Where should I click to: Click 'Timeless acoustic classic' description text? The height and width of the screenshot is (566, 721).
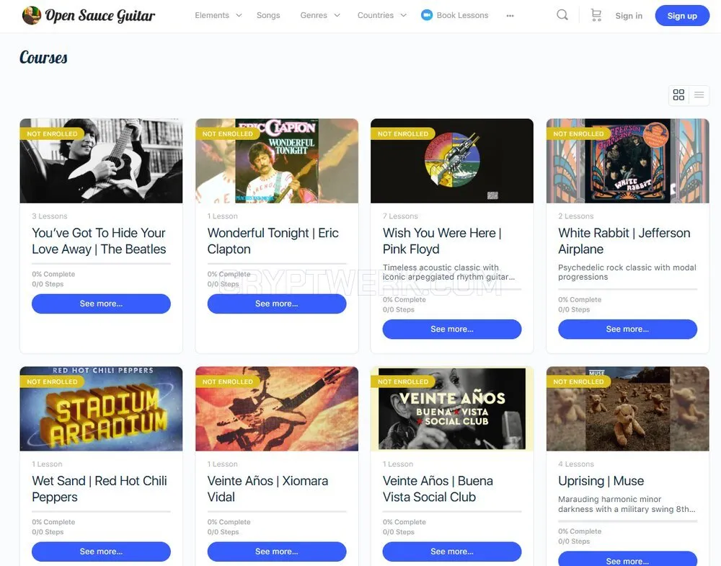[x=448, y=273]
